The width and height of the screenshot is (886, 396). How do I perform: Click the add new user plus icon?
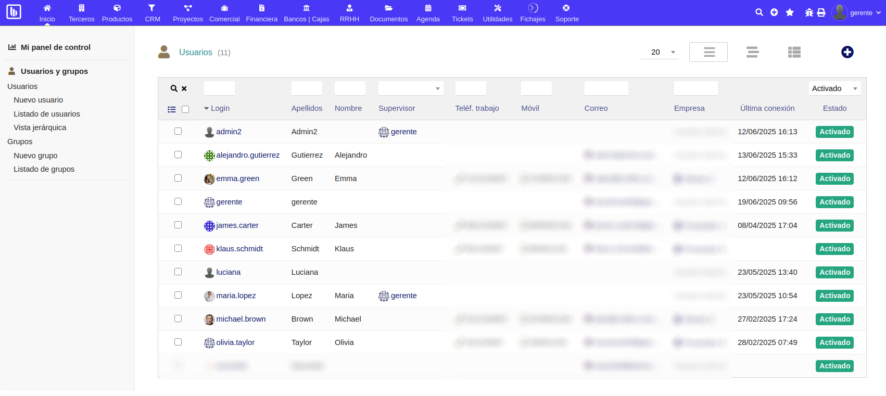847,52
